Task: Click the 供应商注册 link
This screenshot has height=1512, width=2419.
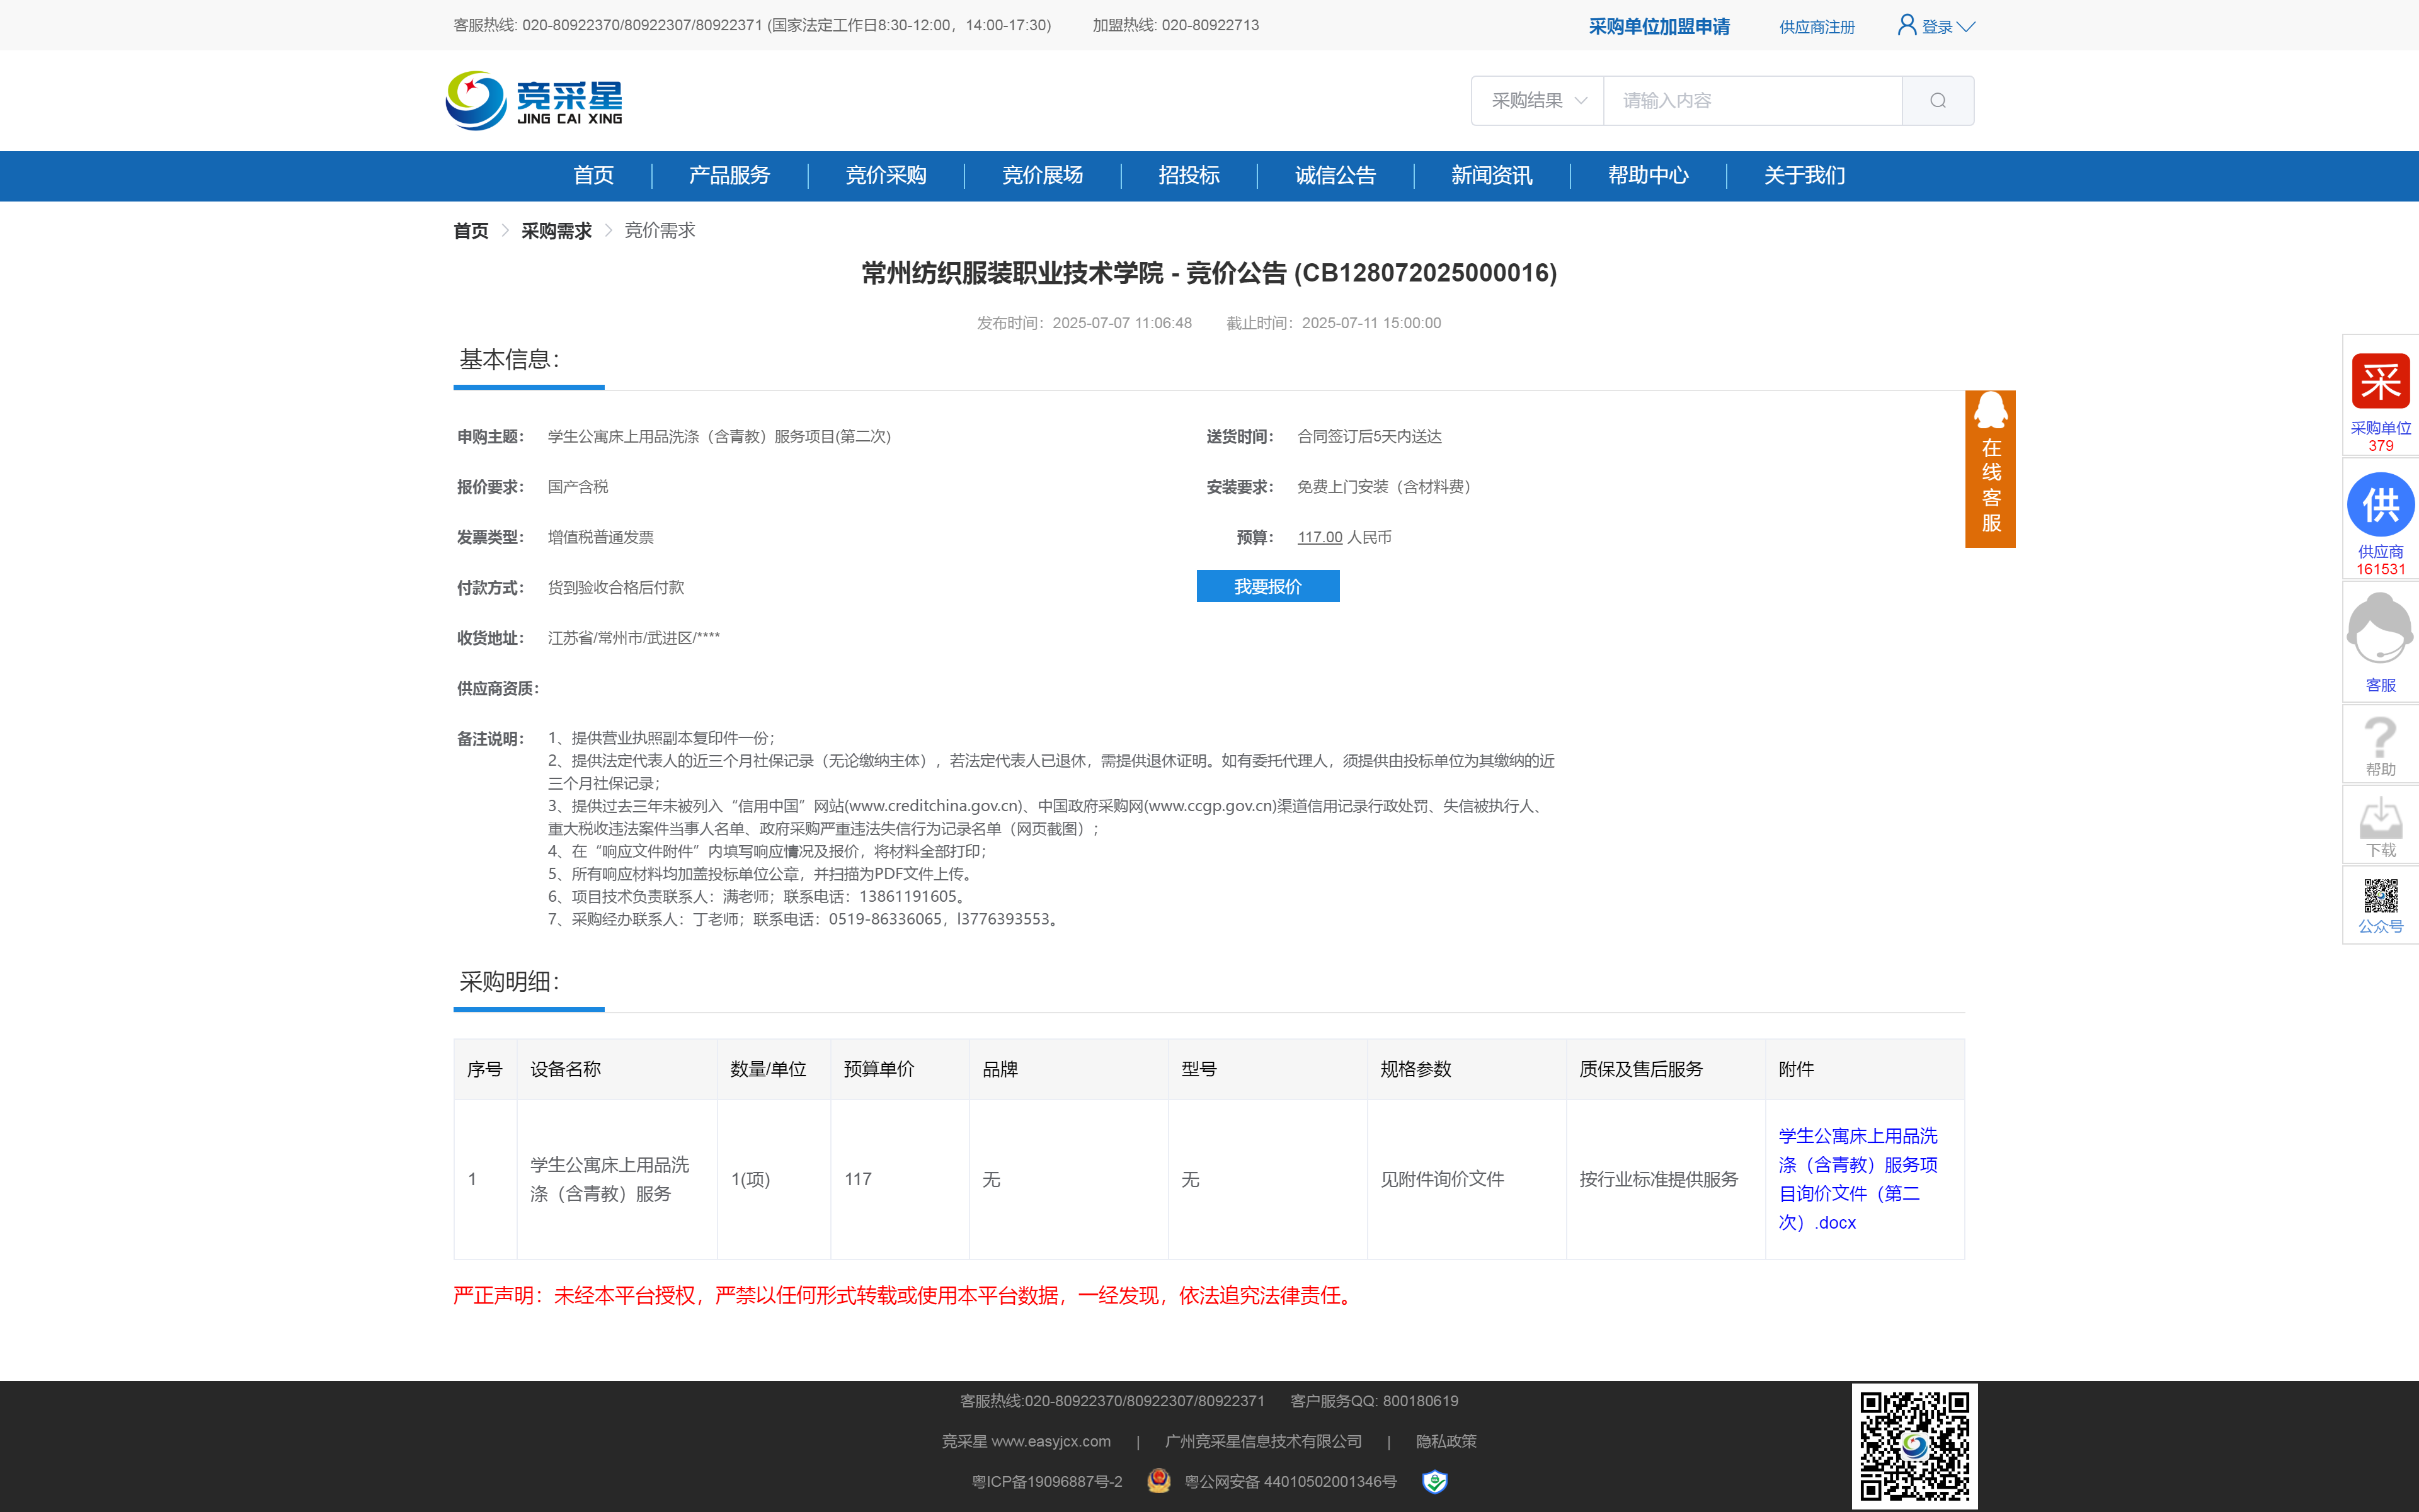Action: (x=1817, y=27)
